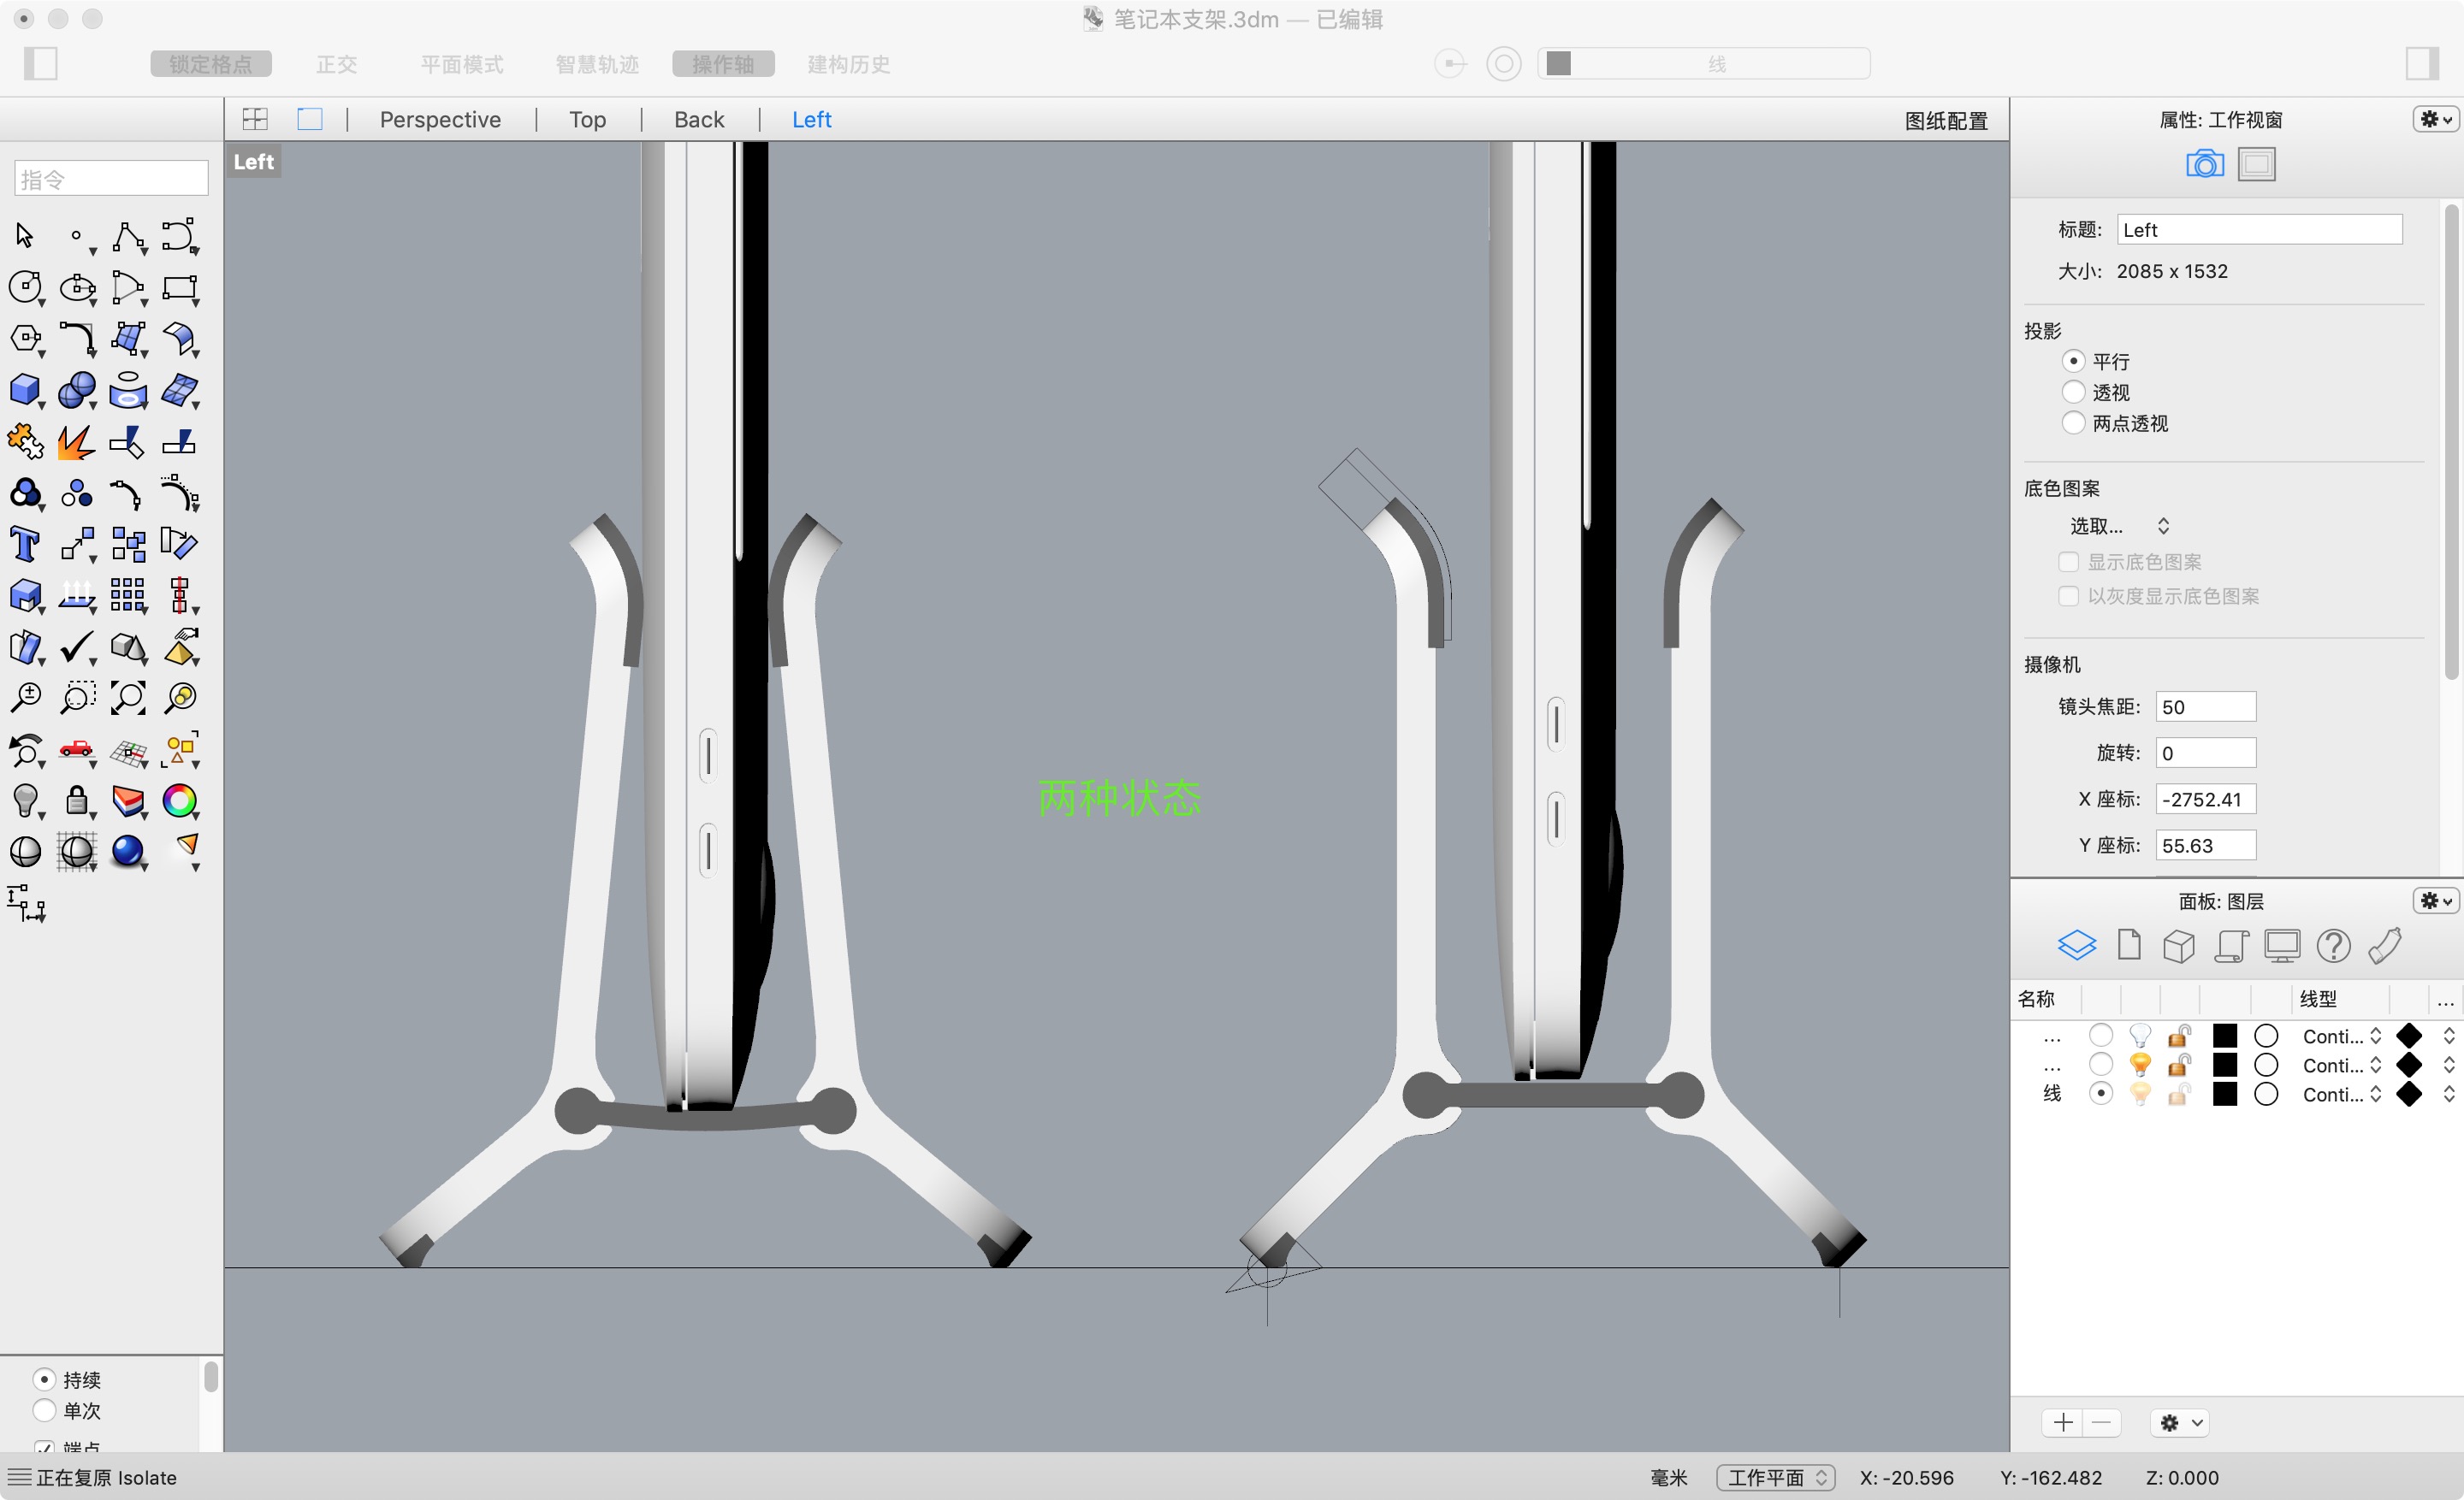
Task: Activate the zoom window tool
Action: pyautogui.click(x=77, y=698)
